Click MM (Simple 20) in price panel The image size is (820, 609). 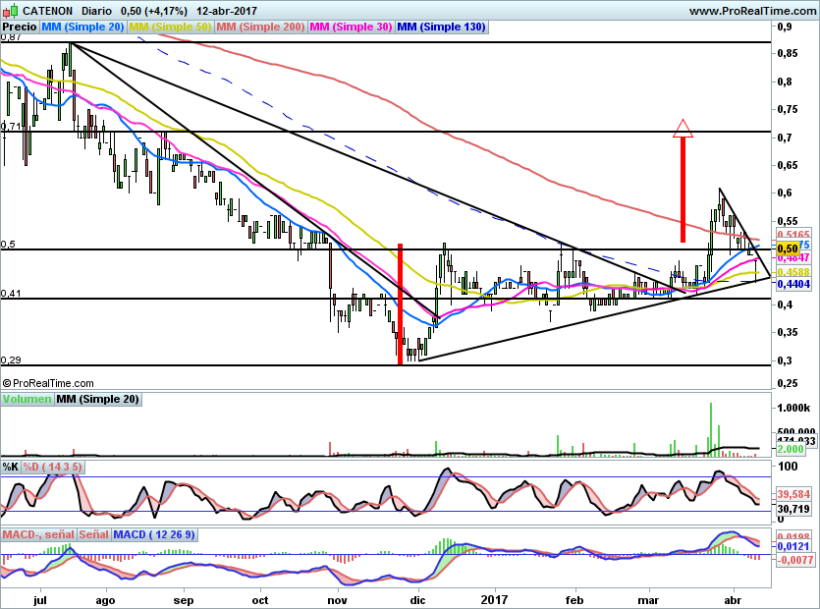pyautogui.click(x=82, y=27)
